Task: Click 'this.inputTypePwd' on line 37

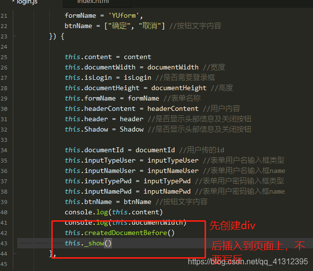Action: point(98,181)
